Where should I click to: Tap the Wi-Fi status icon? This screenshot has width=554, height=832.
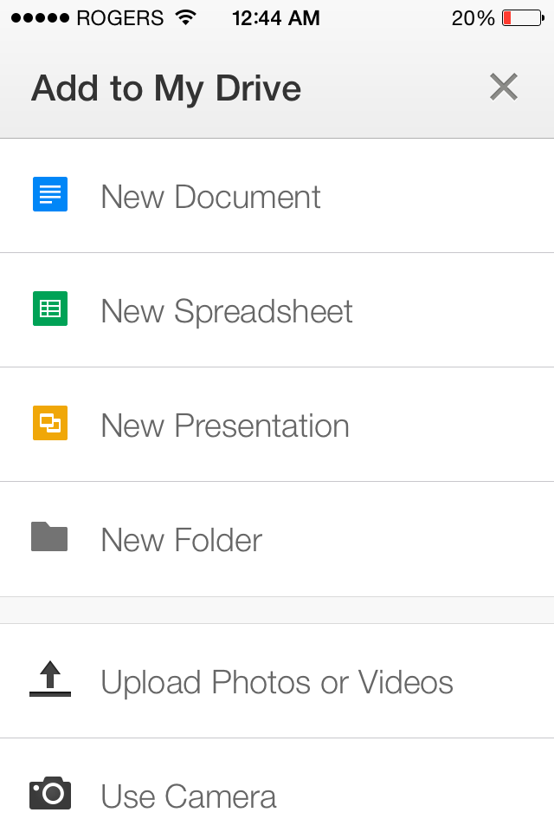pyautogui.click(x=184, y=17)
